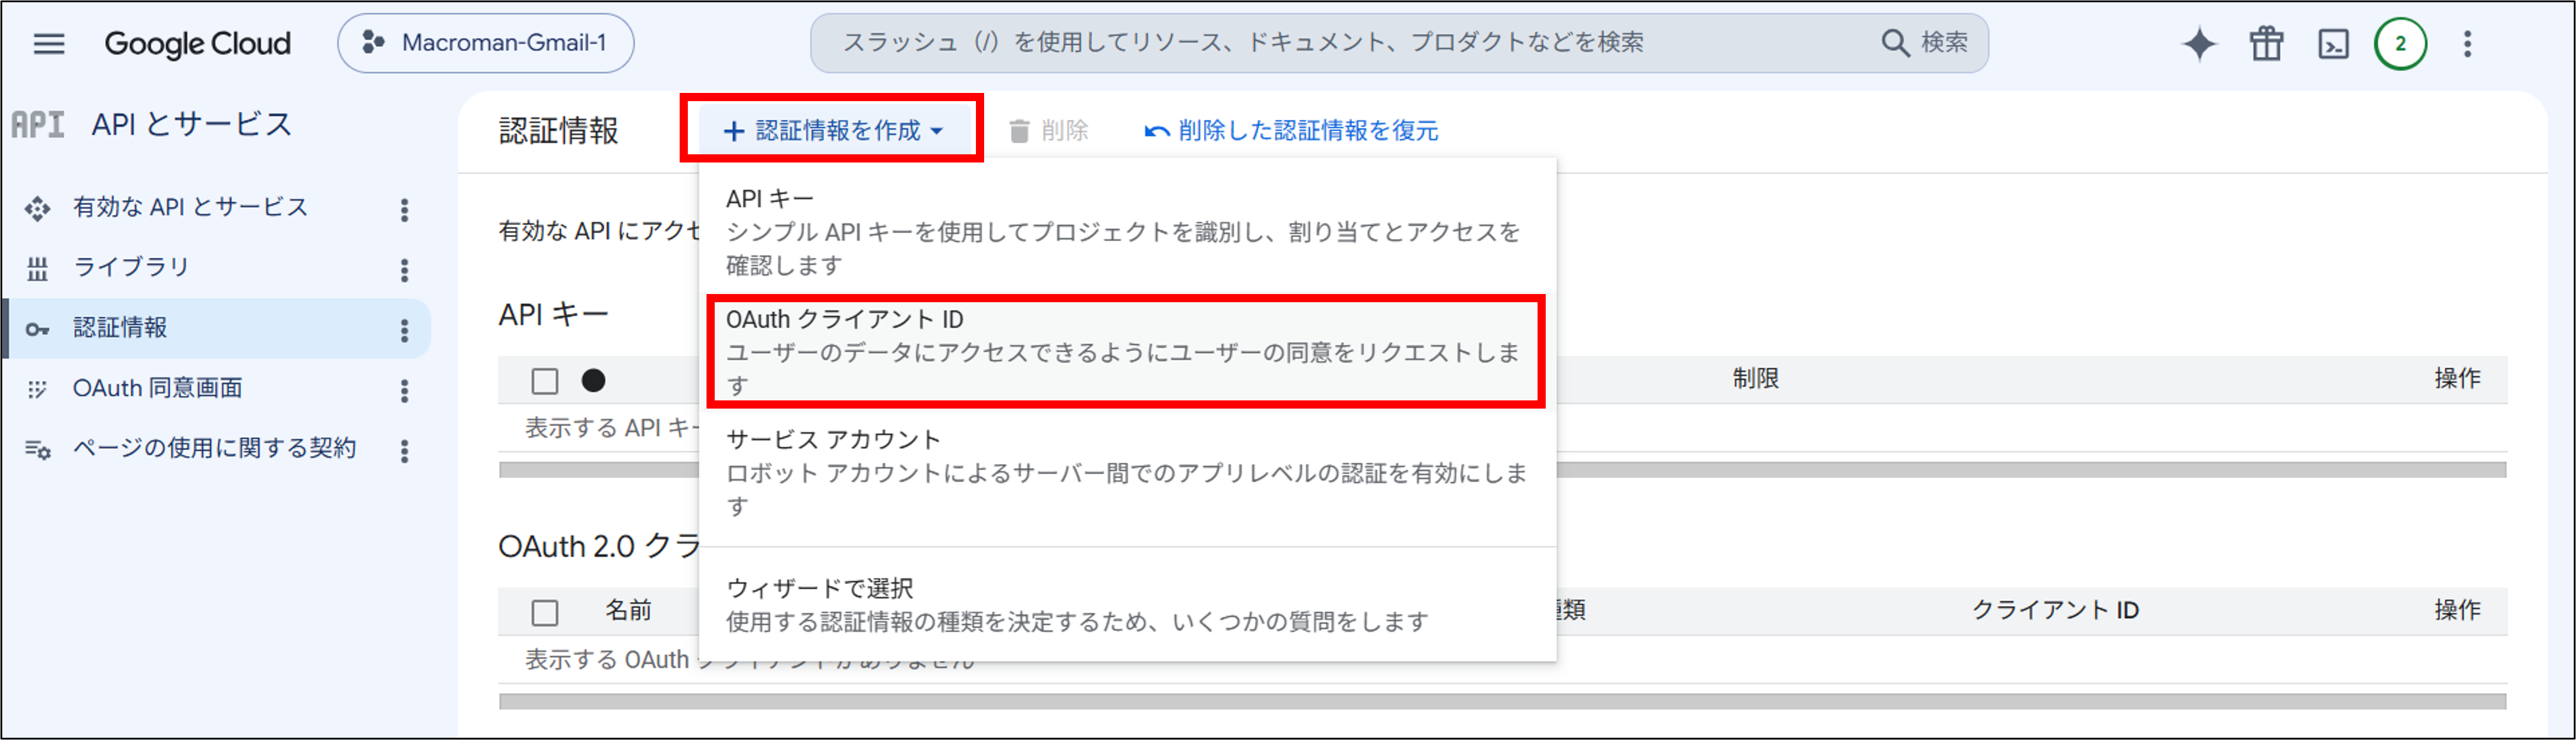Screen dimensions: 2576x740
Task: Open more options for 有効な API とサービス
Action: pos(404,209)
